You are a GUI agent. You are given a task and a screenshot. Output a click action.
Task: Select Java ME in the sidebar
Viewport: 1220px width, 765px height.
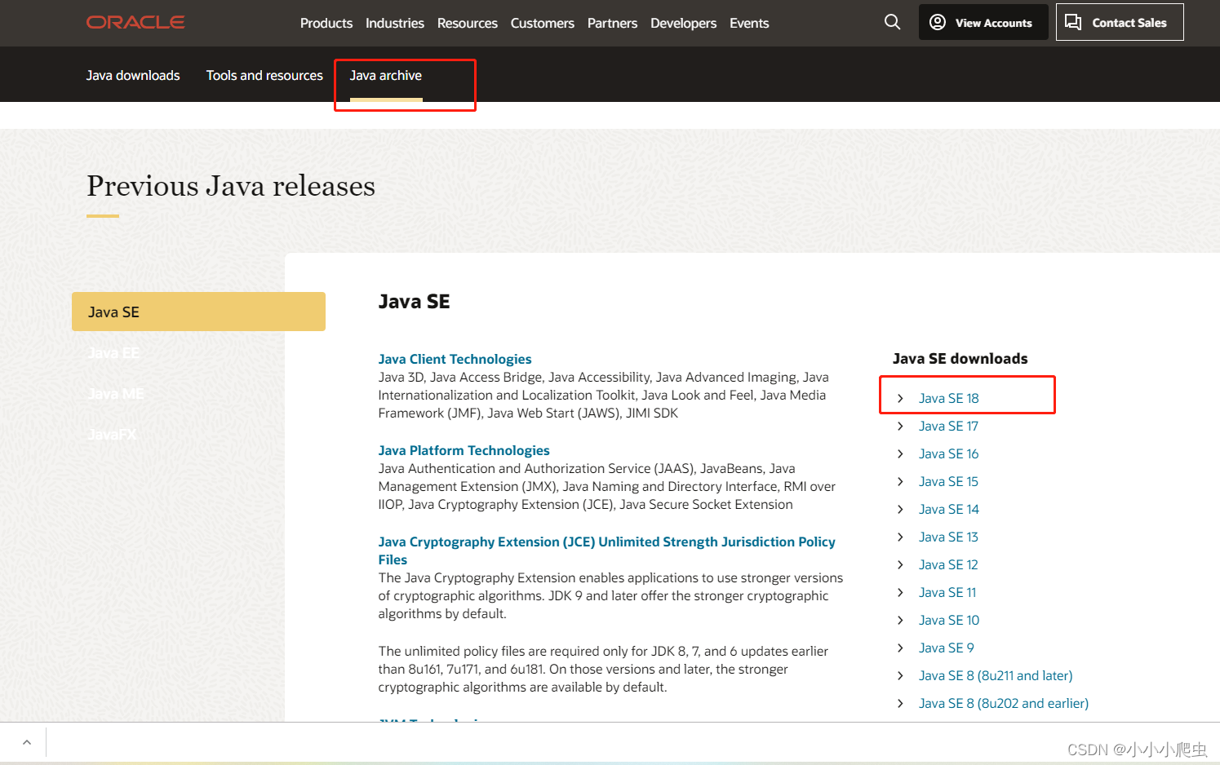(116, 393)
